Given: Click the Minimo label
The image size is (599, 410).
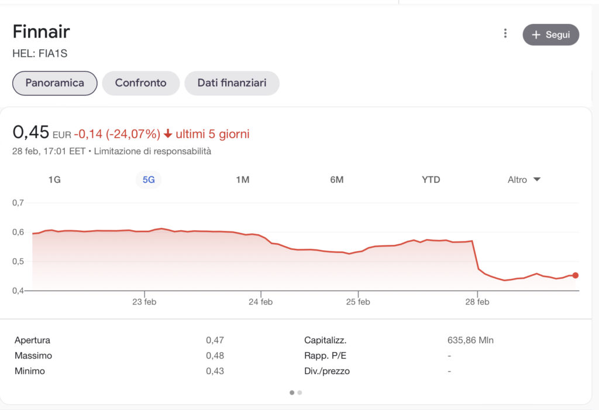Looking at the screenshot, I should tap(30, 371).
